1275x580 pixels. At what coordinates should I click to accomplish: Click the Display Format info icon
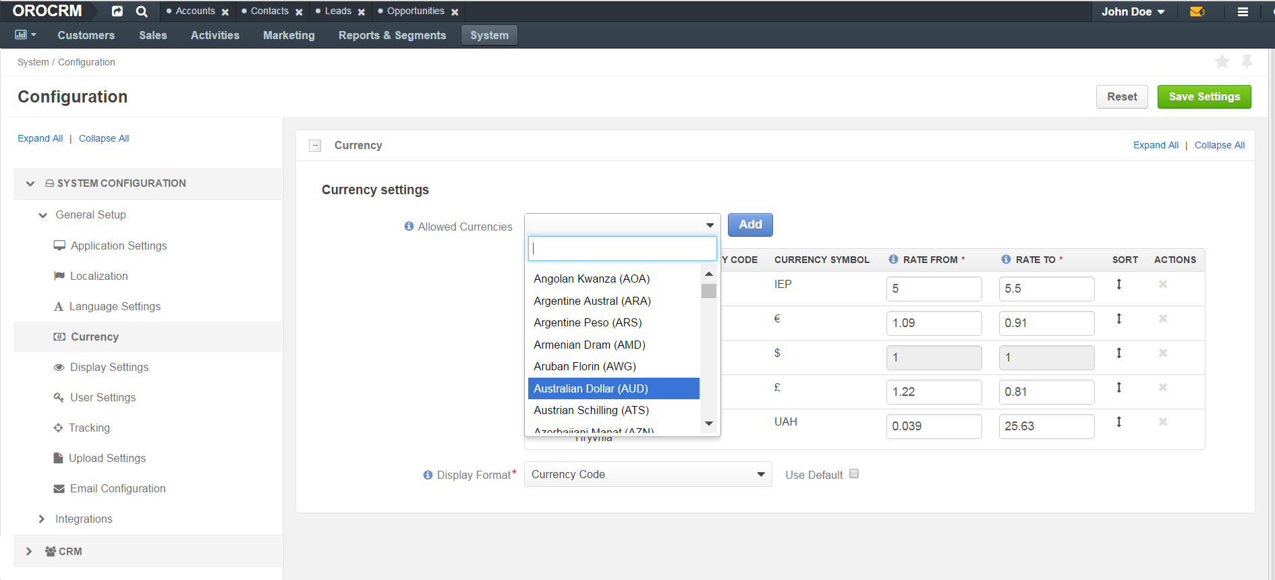[428, 475]
